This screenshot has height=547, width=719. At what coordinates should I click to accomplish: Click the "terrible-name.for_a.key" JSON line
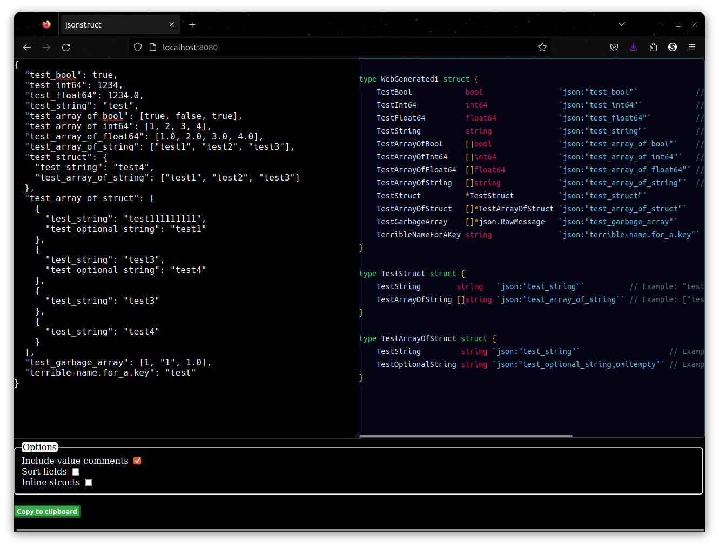110,373
